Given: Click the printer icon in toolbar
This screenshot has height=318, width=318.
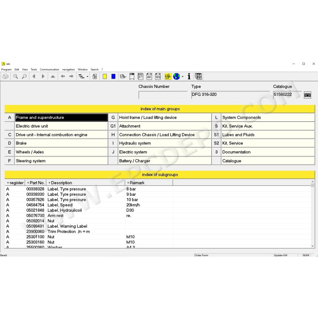Looking at the screenshot, I should click(x=5, y=76).
